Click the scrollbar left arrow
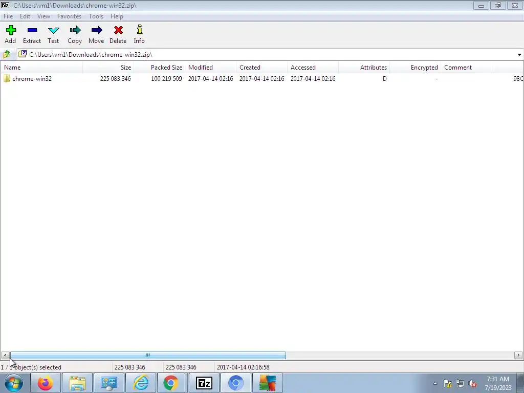The width and height of the screenshot is (524, 393). pos(5,355)
